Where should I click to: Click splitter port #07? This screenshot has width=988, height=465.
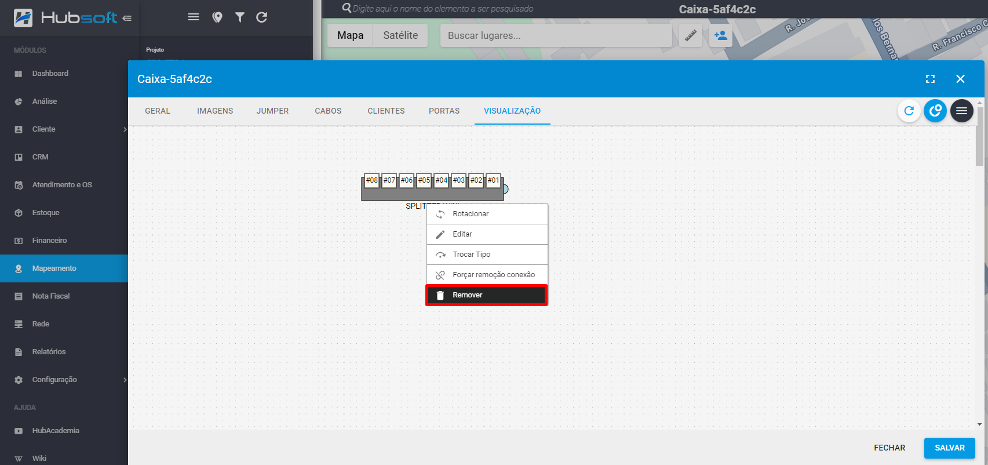(389, 180)
